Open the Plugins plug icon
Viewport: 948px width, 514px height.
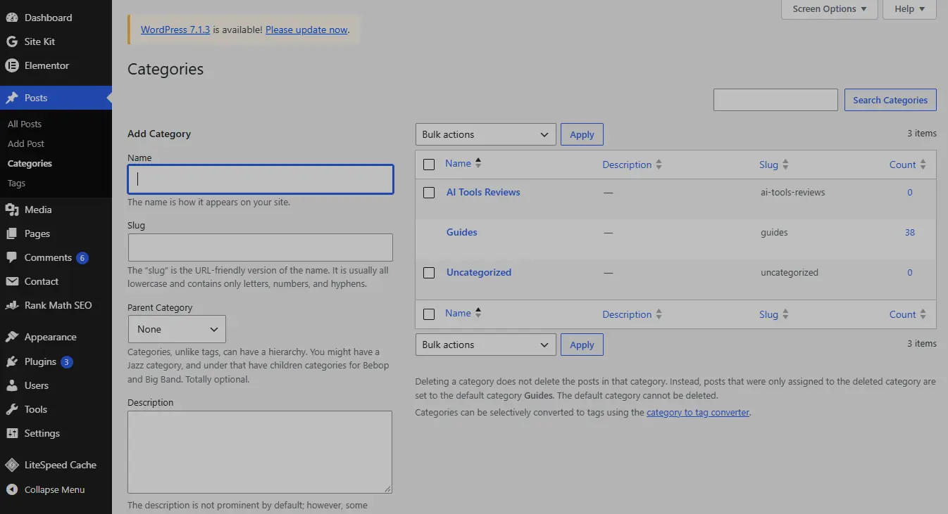(12, 361)
